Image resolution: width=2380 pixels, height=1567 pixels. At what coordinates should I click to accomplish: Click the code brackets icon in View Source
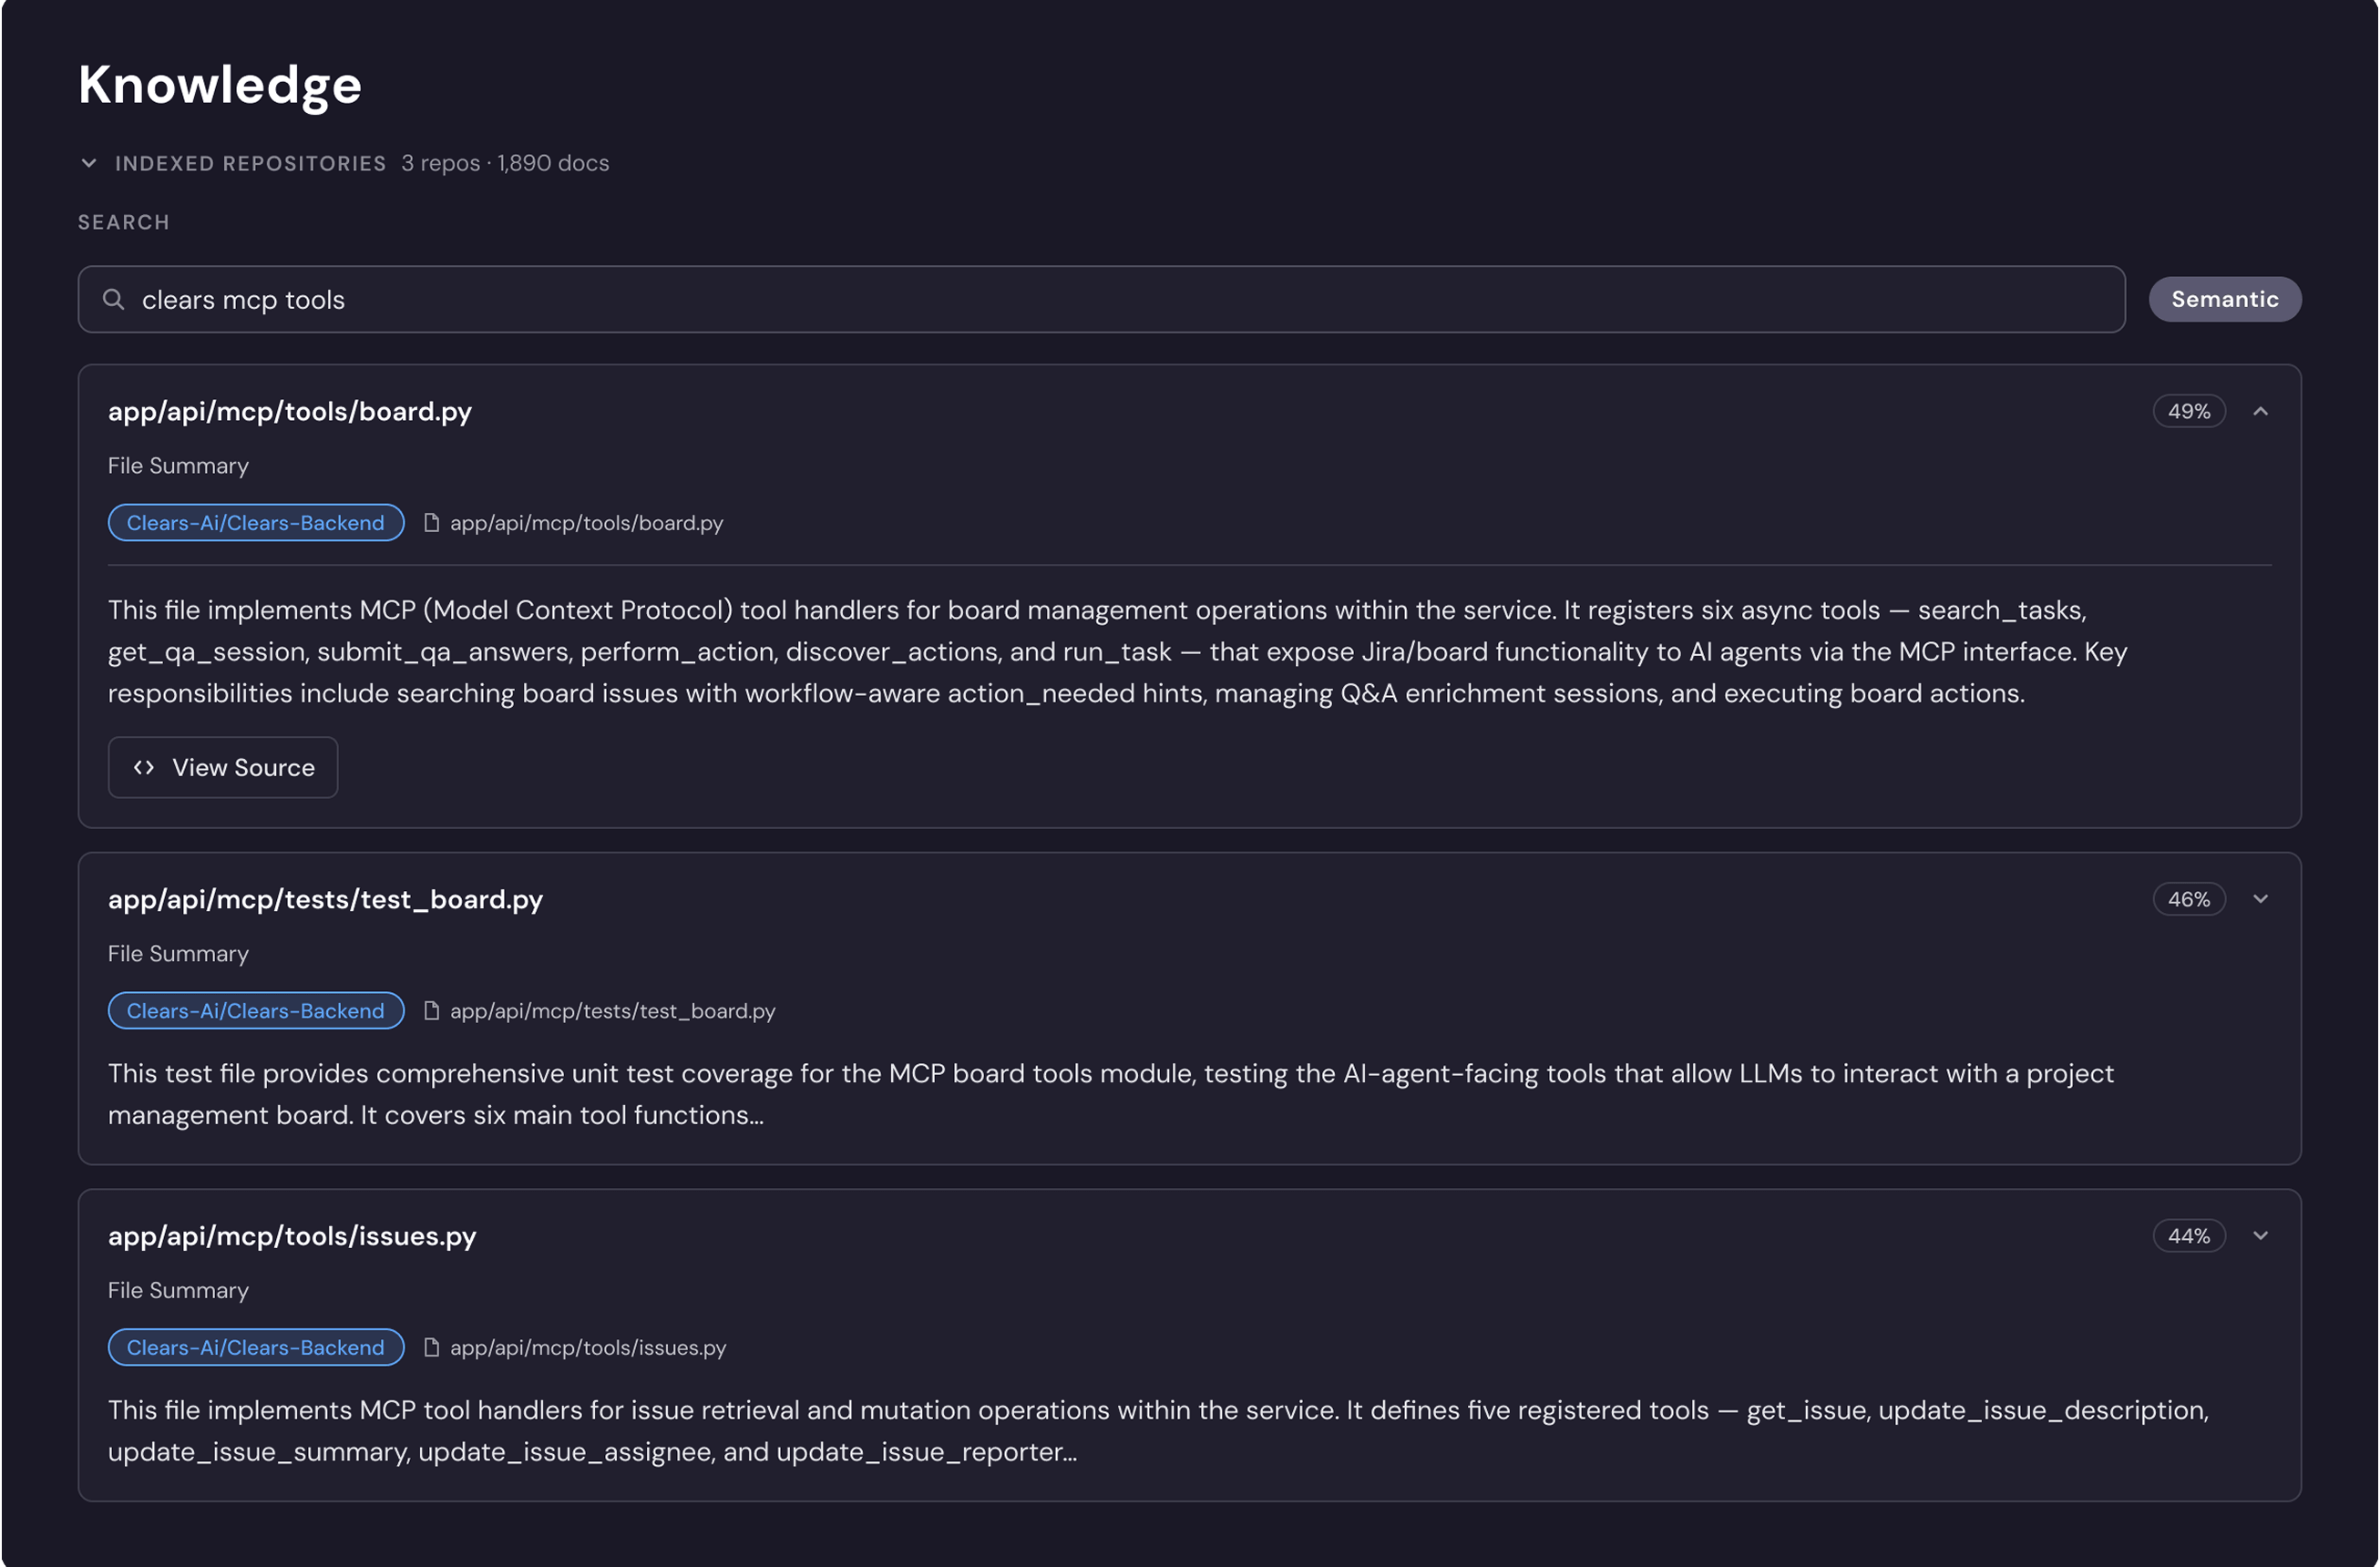[x=144, y=767]
